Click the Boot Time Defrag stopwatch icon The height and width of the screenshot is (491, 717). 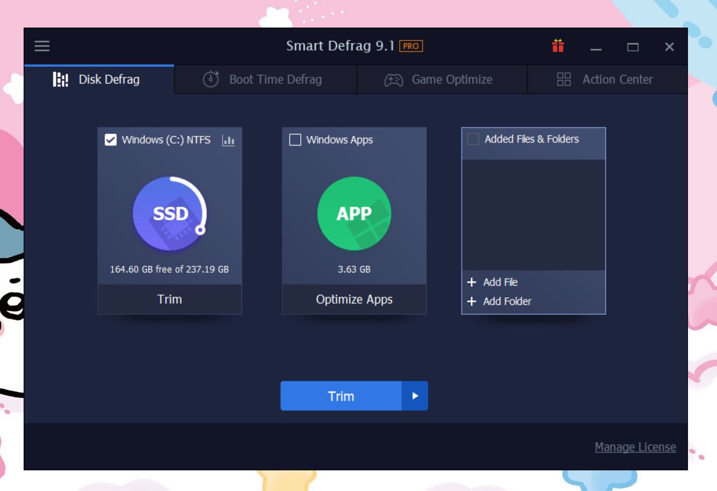211,79
